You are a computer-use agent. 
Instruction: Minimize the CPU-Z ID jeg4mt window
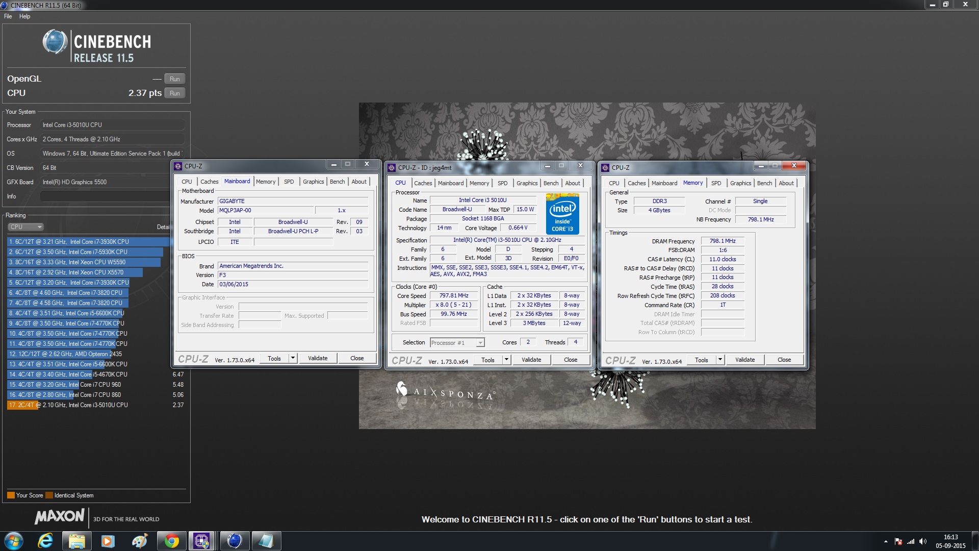[548, 166]
